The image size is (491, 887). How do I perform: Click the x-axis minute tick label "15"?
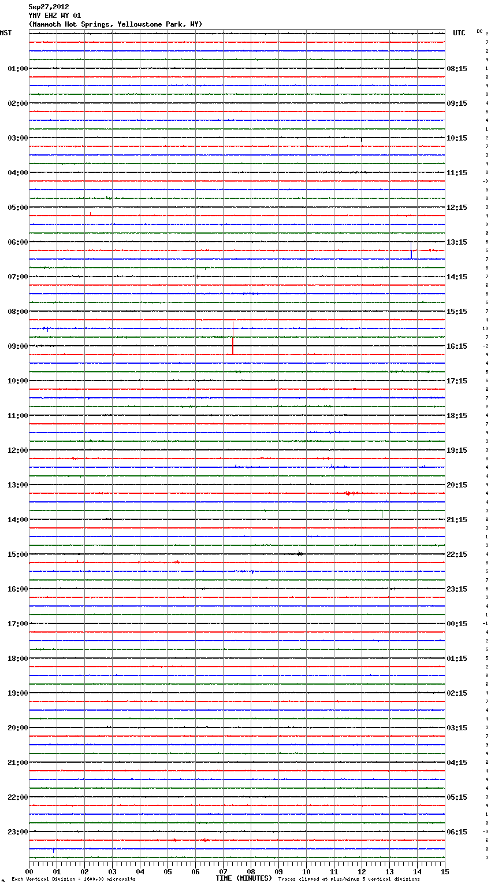(445, 871)
